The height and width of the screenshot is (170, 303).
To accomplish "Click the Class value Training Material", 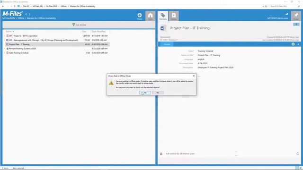I will 205,51.
